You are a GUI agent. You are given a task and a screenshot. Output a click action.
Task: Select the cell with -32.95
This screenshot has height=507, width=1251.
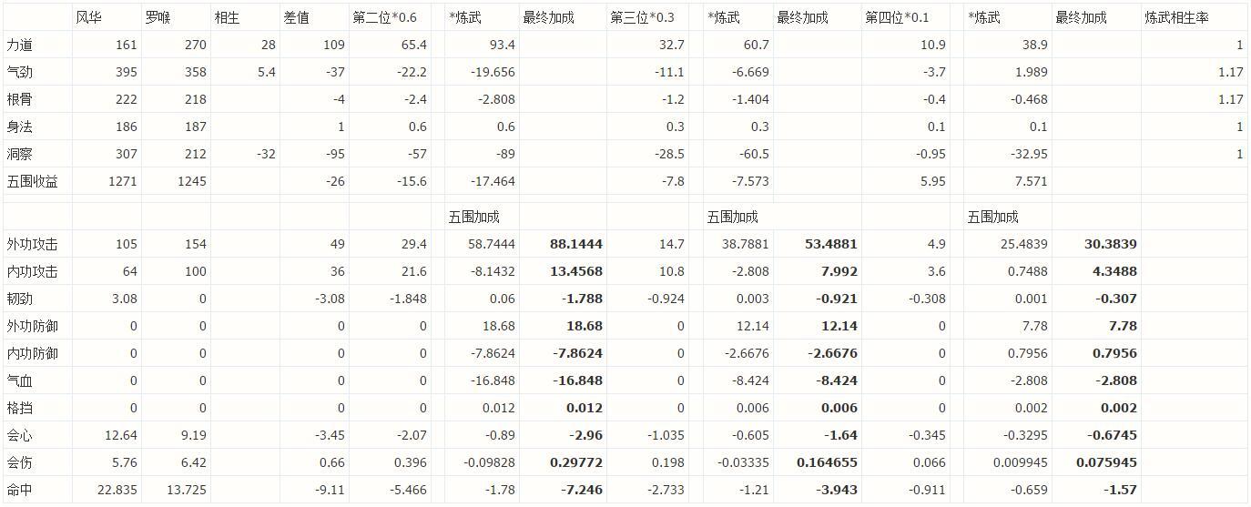[x=1029, y=154]
